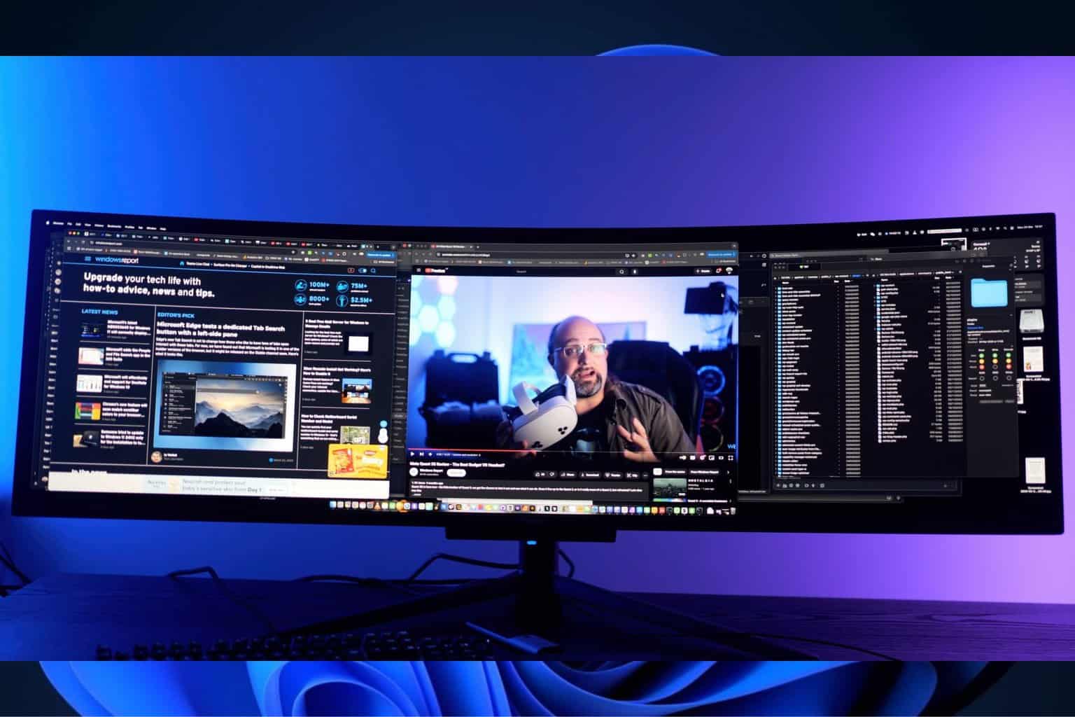The image size is (1075, 717).
Task: Select the "LATEST NEWS" heading
Action: tap(100, 312)
